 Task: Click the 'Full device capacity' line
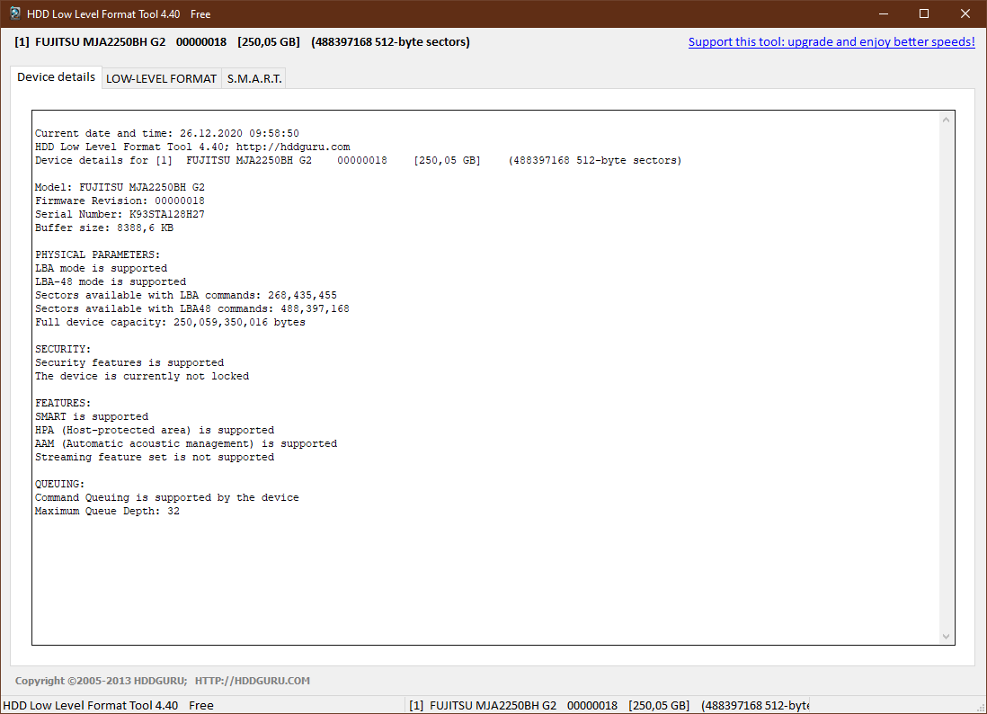click(x=170, y=322)
